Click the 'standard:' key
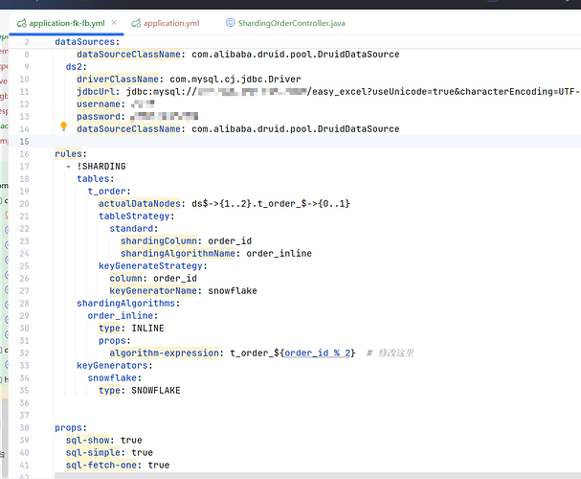Screen dimensions: 581x479 point(133,229)
